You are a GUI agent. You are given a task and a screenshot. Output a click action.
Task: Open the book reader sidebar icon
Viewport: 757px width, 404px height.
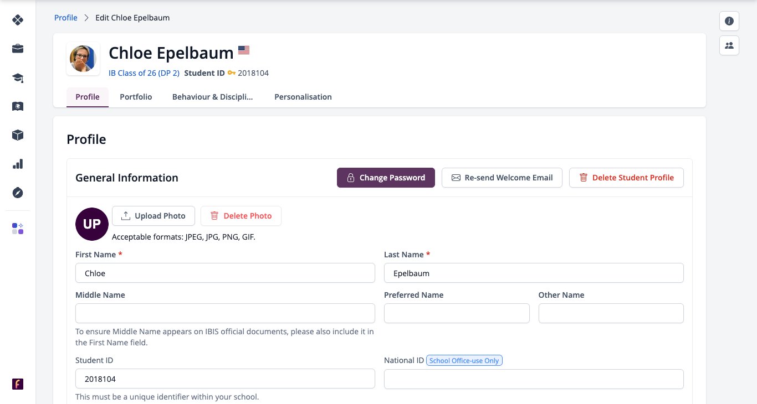tap(18, 106)
